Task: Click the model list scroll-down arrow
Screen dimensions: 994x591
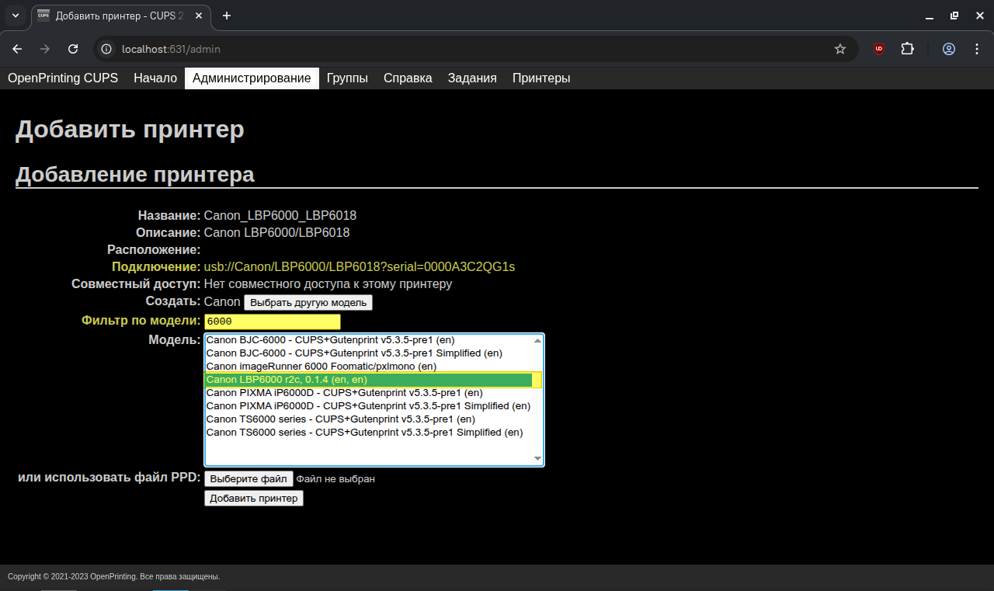Action: (537, 459)
